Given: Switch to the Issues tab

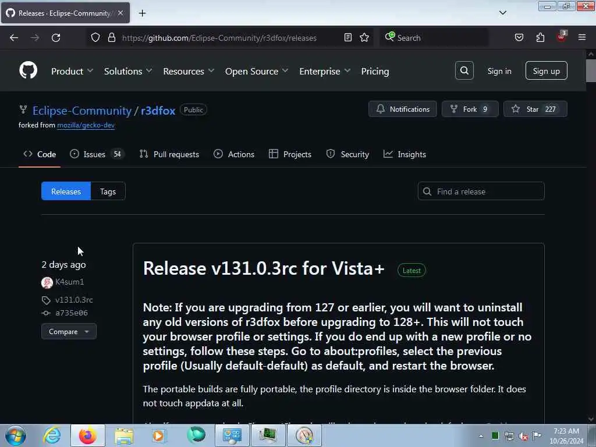Looking at the screenshot, I should point(97,154).
